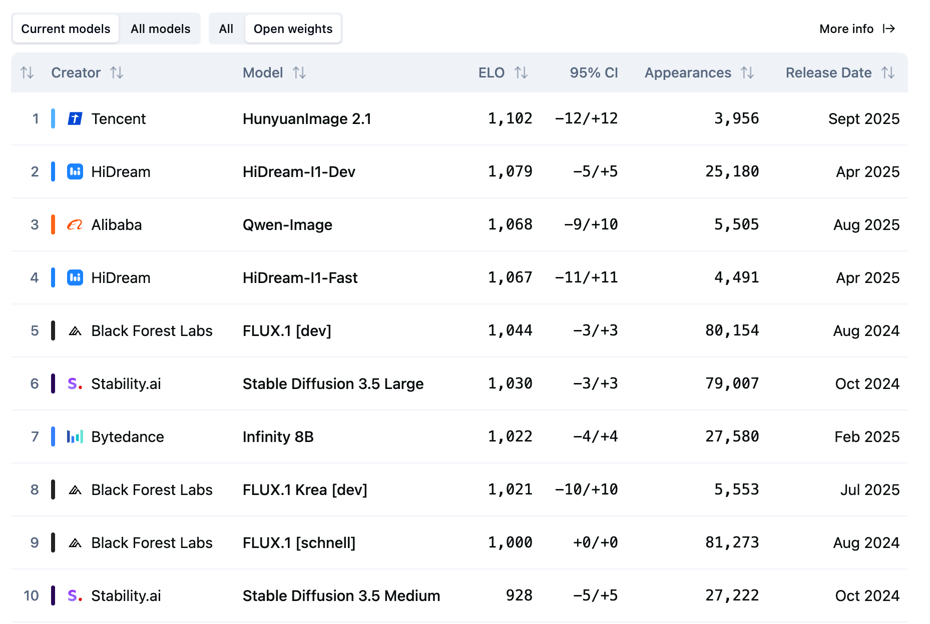Click the rank column sort arrows icon
930x624 pixels.
click(x=27, y=73)
